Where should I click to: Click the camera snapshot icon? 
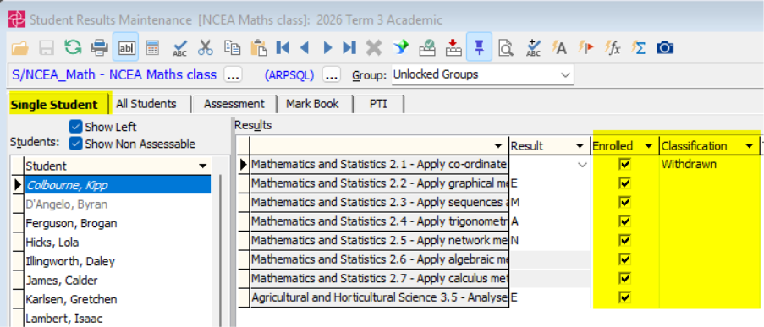665,47
